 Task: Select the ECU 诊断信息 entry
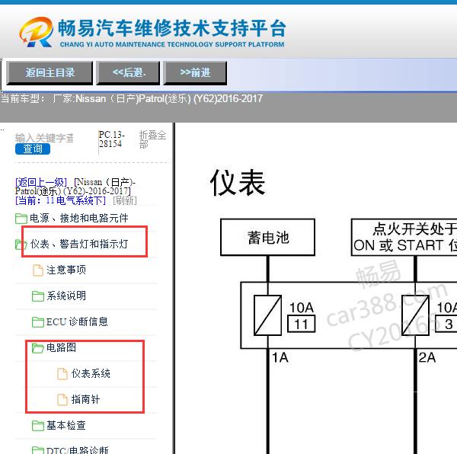click(77, 322)
